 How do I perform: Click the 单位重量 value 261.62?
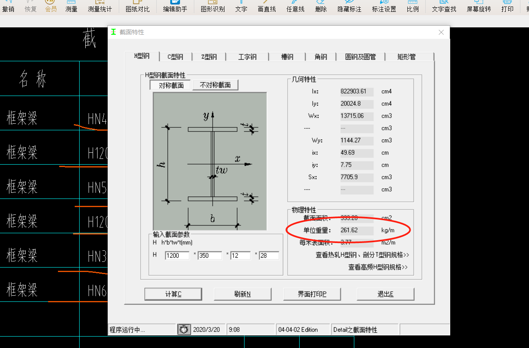pos(357,230)
